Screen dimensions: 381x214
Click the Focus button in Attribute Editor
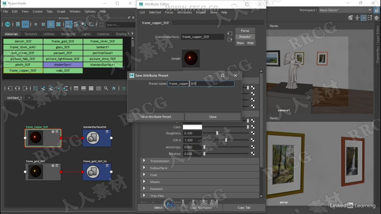[x=245, y=31]
